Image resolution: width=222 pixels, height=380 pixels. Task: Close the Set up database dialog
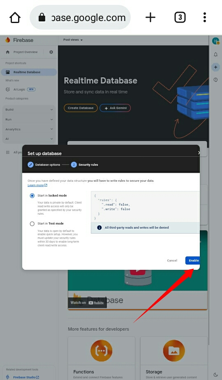point(199,153)
